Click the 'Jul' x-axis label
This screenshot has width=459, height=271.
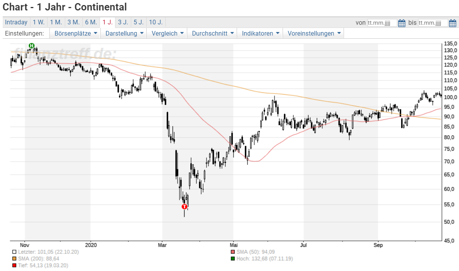click(x=303, y=245)
